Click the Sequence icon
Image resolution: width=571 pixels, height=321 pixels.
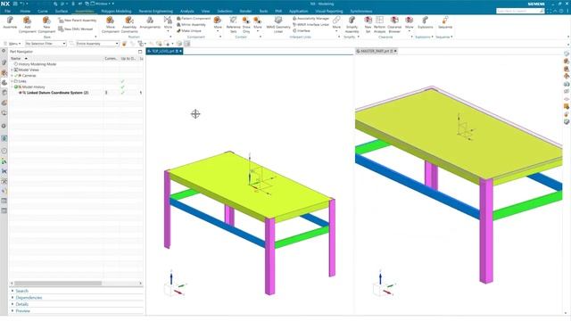coord(445,21)
